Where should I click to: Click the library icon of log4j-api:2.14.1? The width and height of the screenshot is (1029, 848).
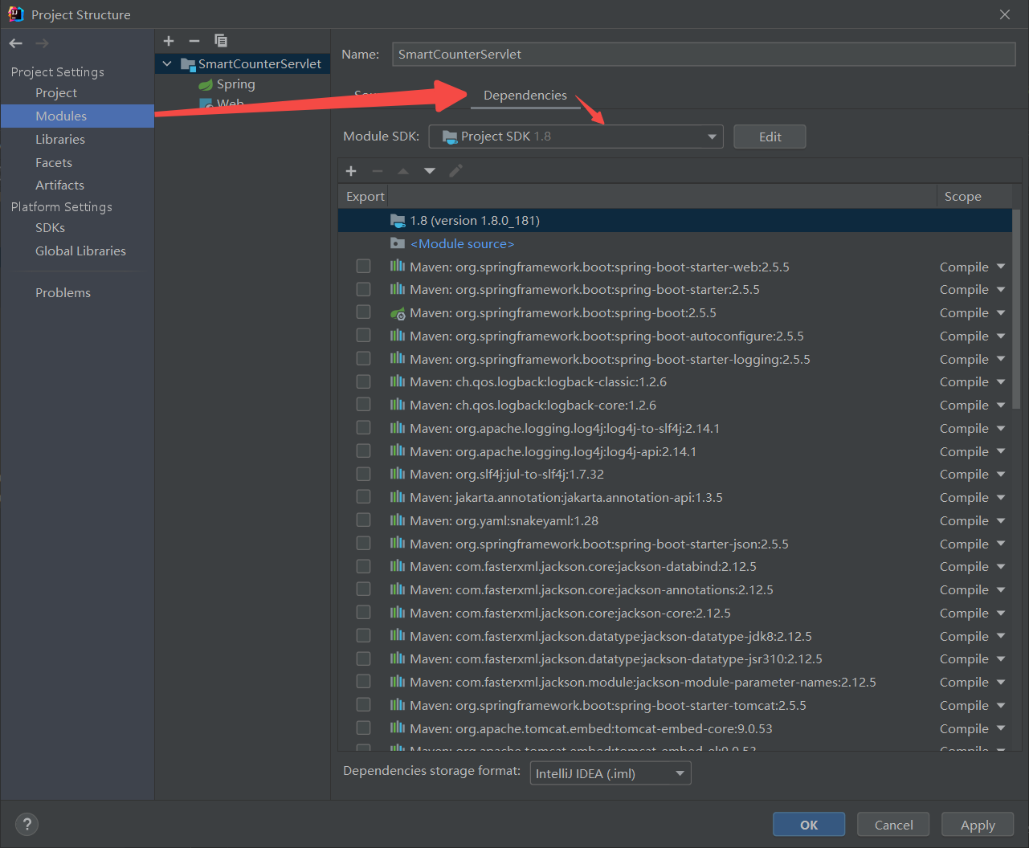click(398, 451)
